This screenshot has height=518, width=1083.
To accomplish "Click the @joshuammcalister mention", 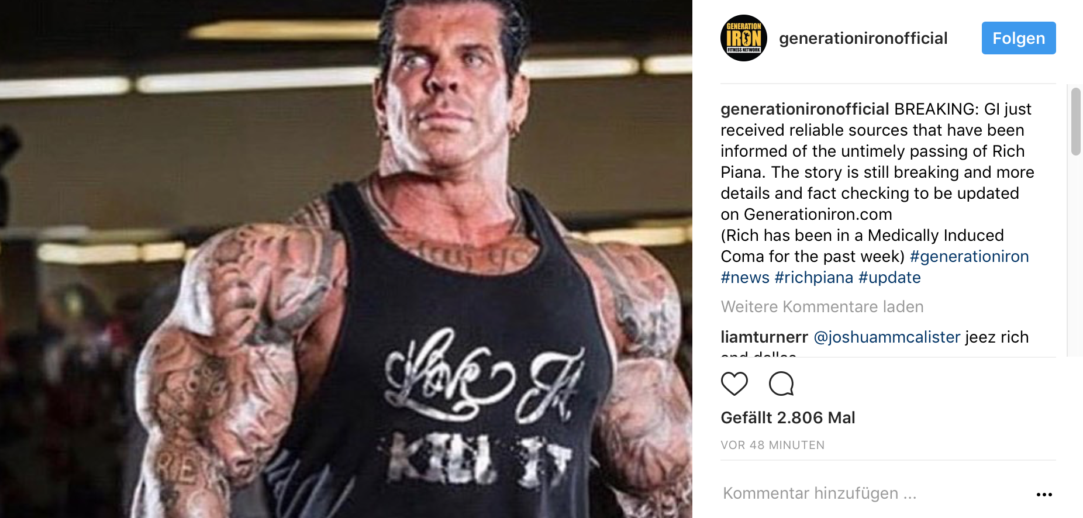I will tap(887, 337).
